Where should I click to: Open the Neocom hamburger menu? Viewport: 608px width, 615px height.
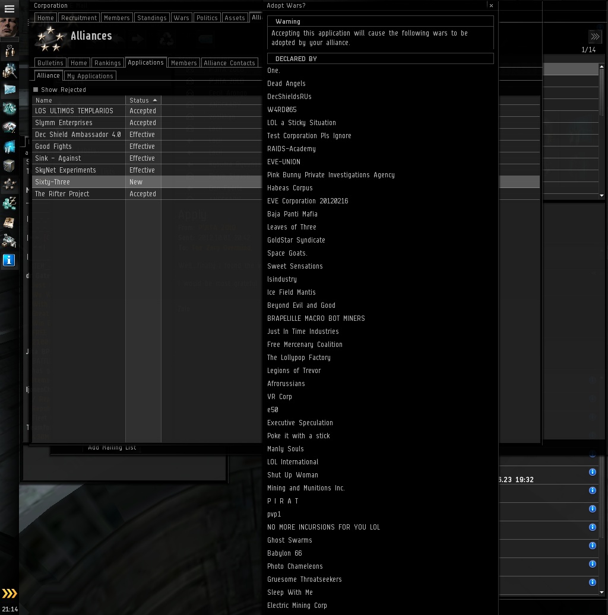[x=9, y=8]
